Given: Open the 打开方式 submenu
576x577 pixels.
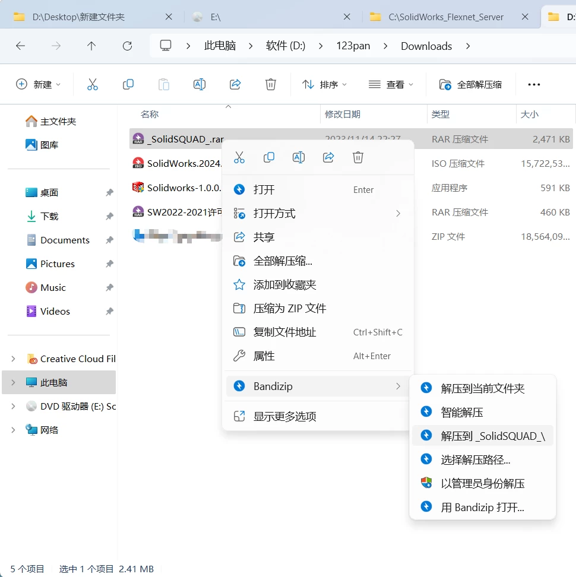Looking at the screenshot, I should coord(318,214).
